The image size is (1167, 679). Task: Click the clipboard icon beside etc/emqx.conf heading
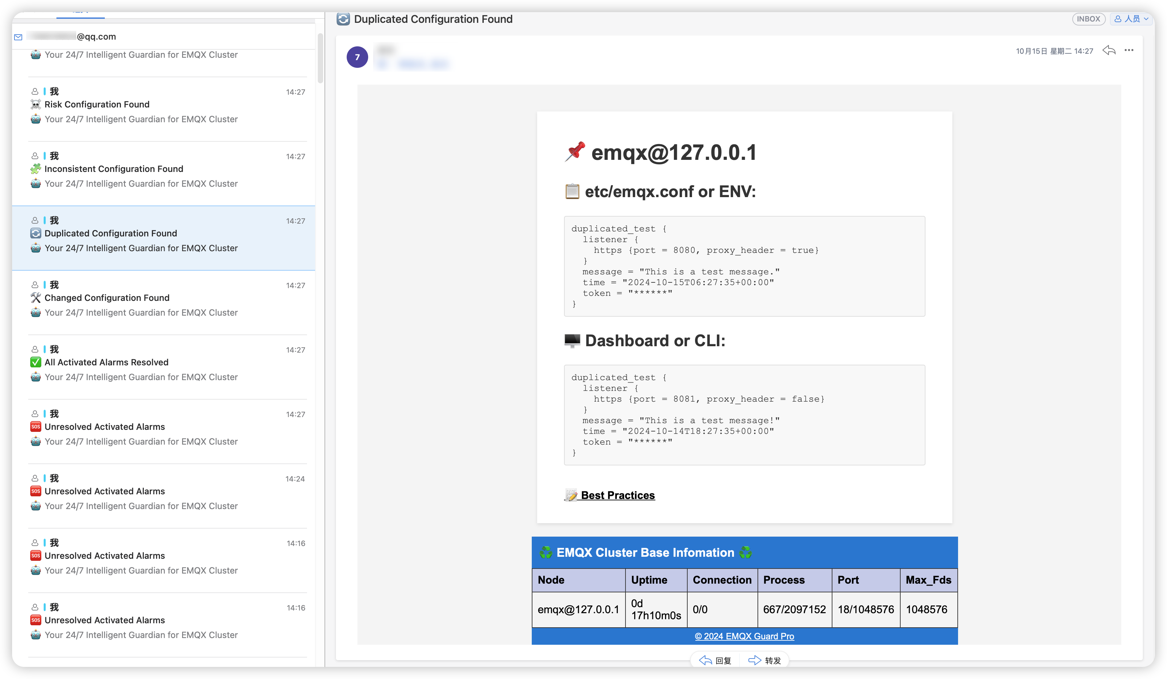tap(572, 192)
